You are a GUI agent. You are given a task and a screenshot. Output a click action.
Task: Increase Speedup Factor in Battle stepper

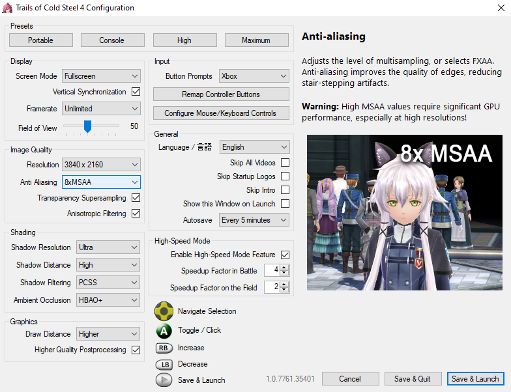284,268
